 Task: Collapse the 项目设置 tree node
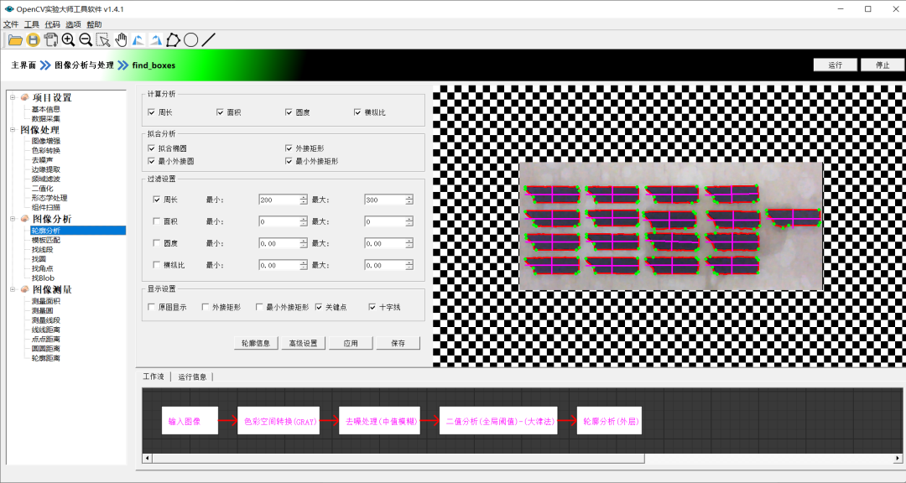click(13, 97)
